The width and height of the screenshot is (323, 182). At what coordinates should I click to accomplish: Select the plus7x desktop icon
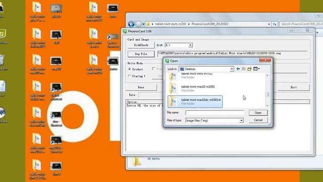tap(56, 11)
